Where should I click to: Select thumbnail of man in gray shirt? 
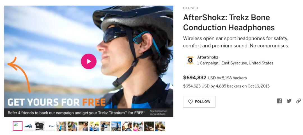tap(72, 126)
